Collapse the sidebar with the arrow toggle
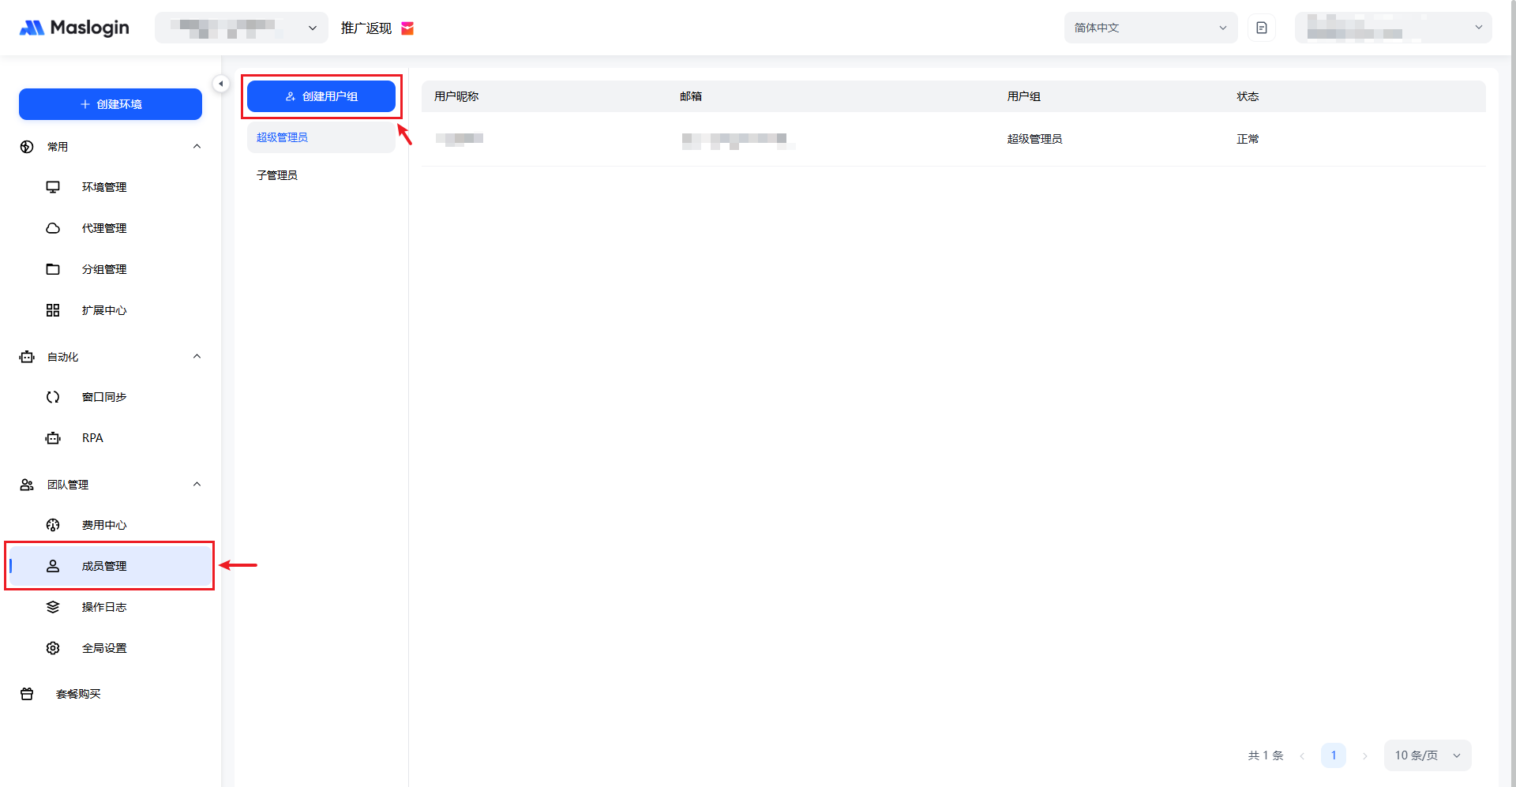The width and height of the screenshot is (1516, 787). tap(221, 84)
